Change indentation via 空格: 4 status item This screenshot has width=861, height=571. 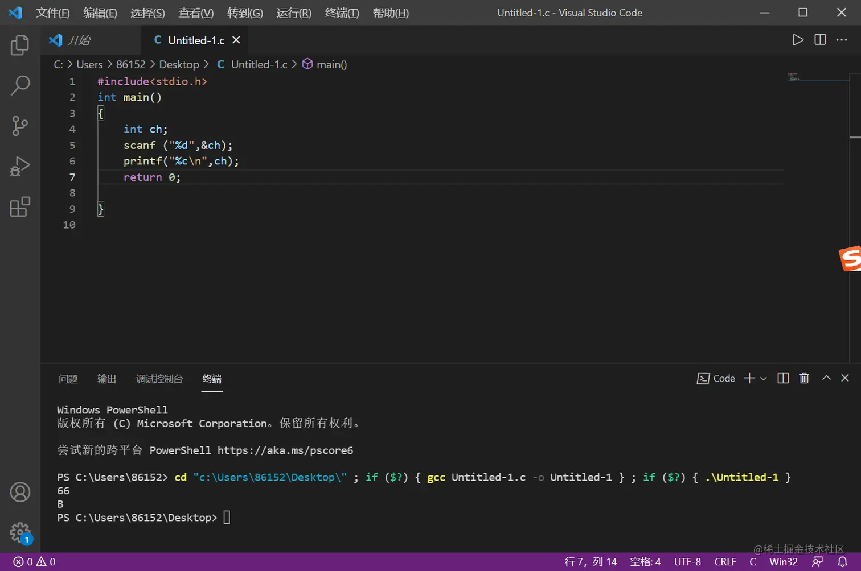coord(645,562)
